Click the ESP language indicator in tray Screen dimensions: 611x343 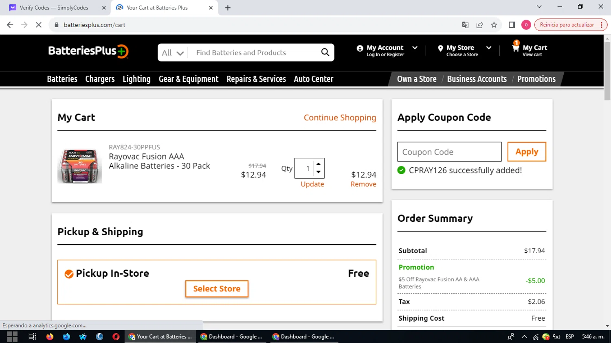(x=569, y=336)
